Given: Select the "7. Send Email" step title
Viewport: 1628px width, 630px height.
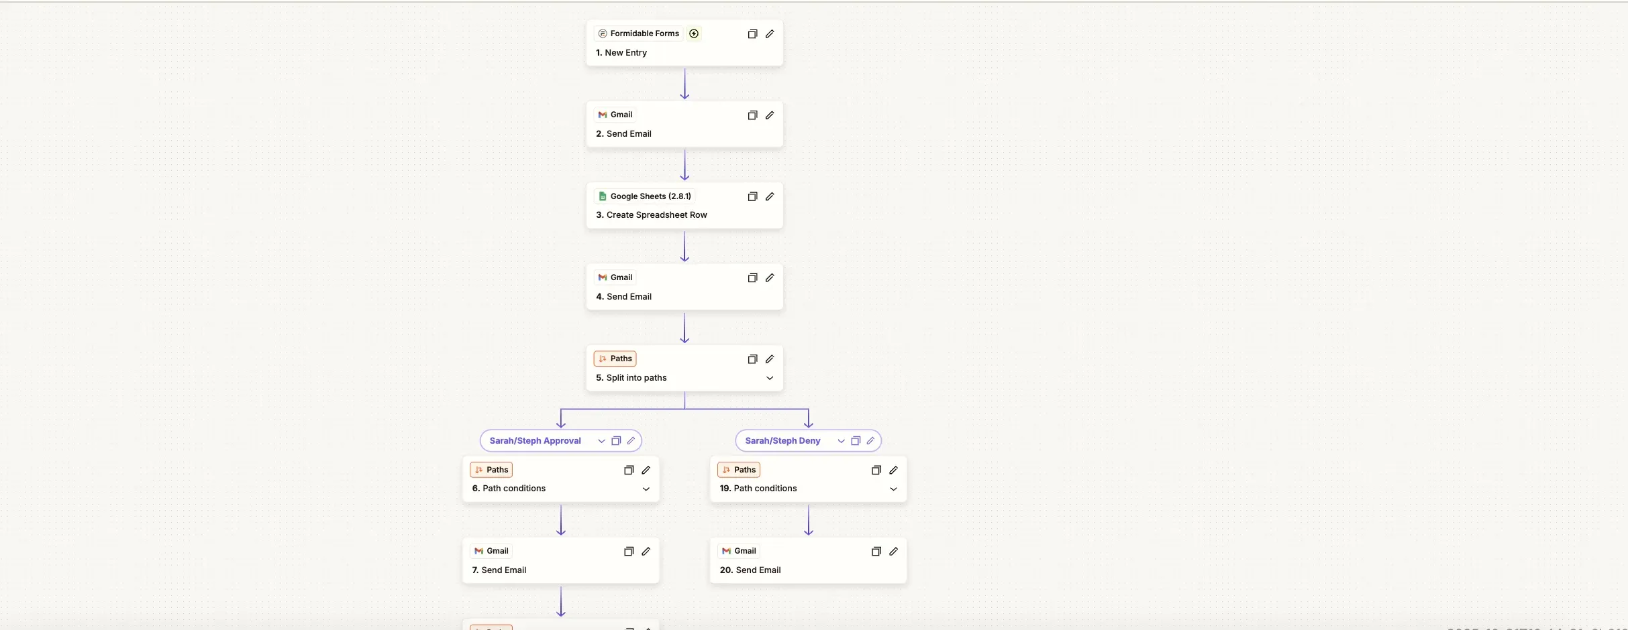Looking at the screenshot, I should click(x=499, y=570).
